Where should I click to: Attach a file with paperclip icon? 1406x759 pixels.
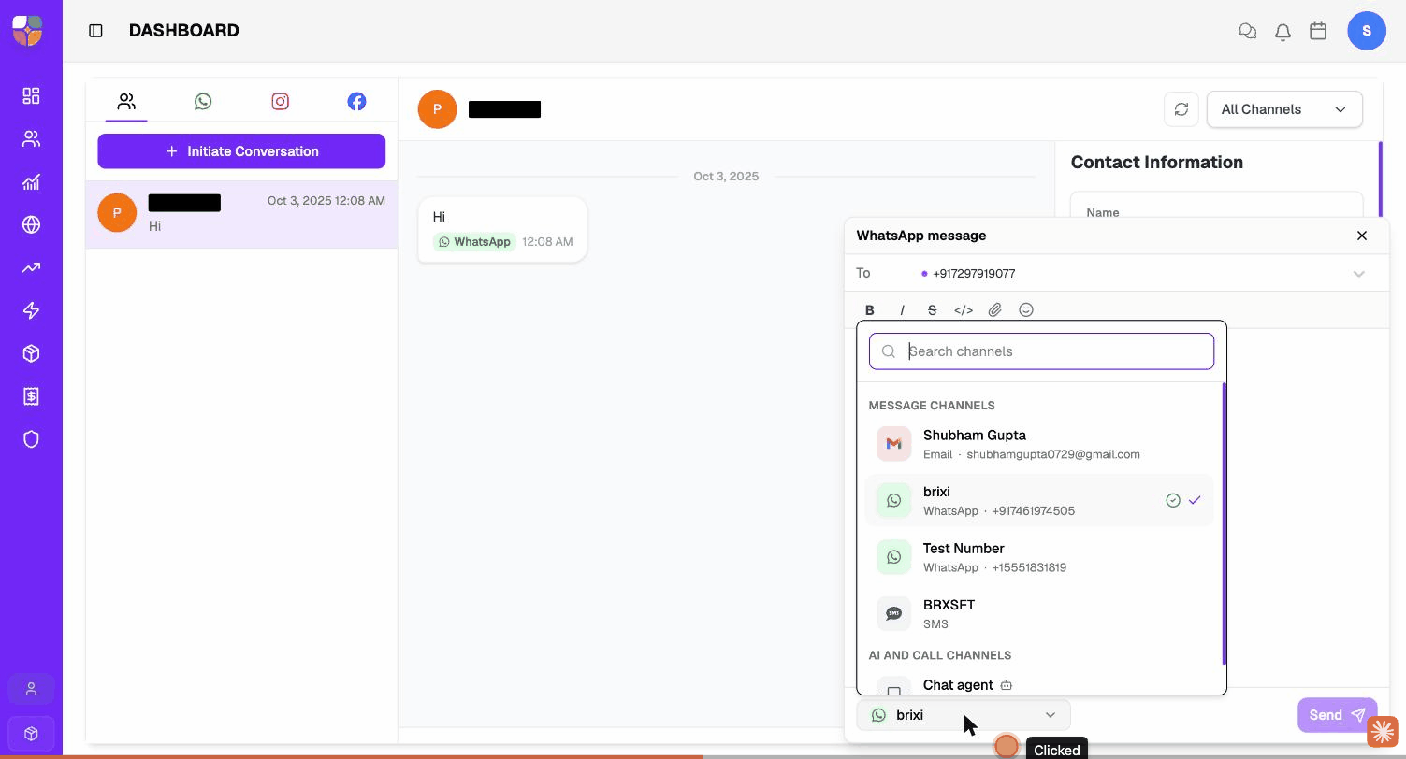(x=995, y=310)
